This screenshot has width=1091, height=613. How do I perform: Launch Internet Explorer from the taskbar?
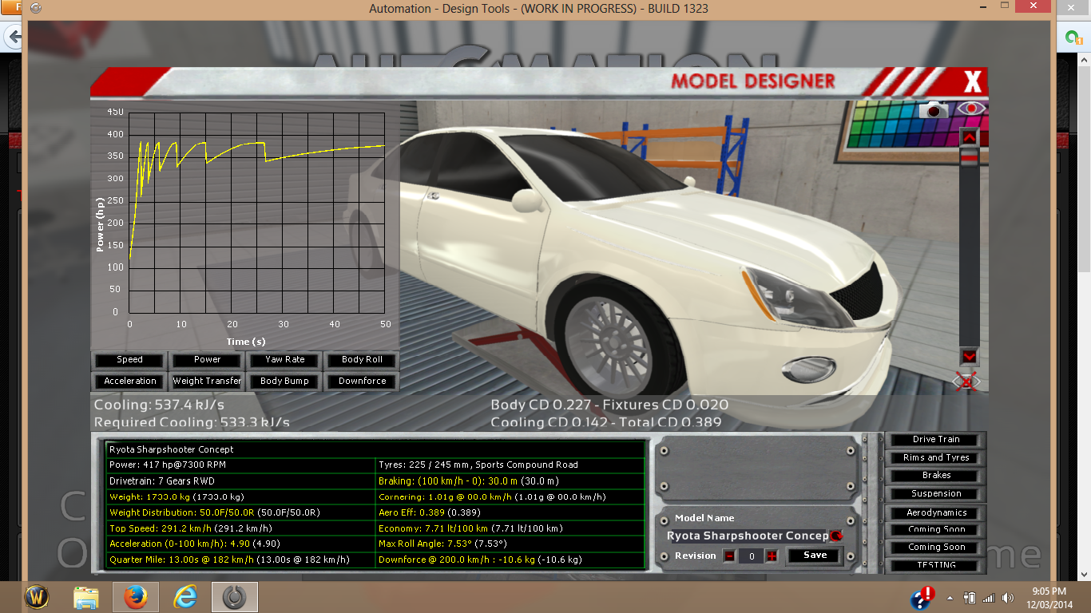click(185, 597)
